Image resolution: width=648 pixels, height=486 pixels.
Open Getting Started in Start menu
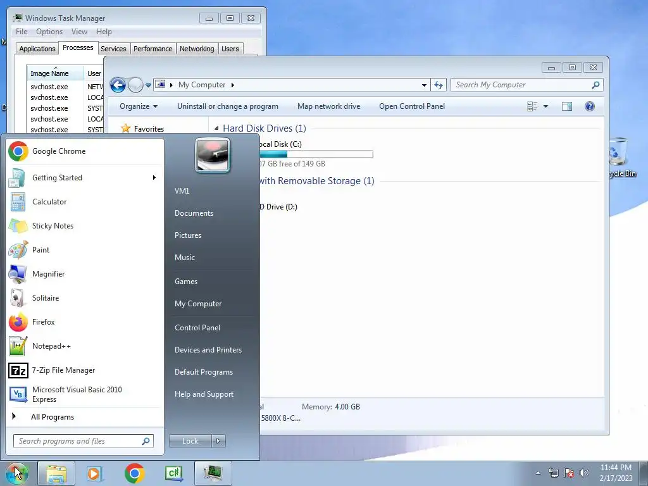point(85,178)
